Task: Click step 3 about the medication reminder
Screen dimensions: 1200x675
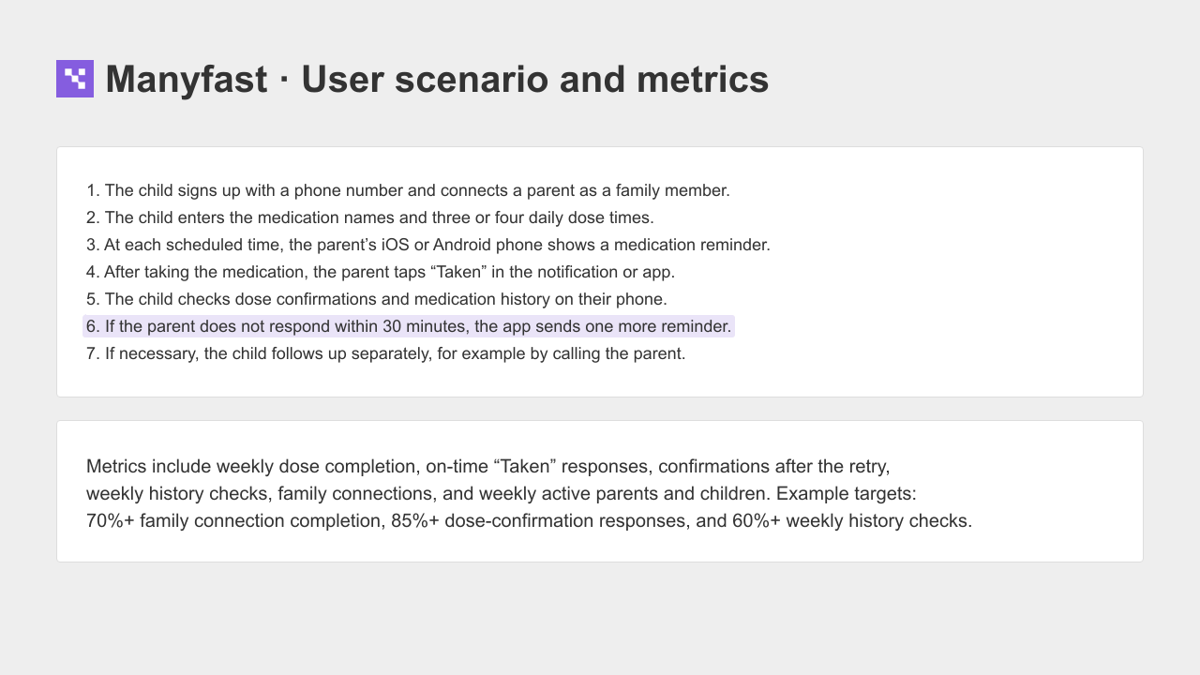Action: pos(428,245)
